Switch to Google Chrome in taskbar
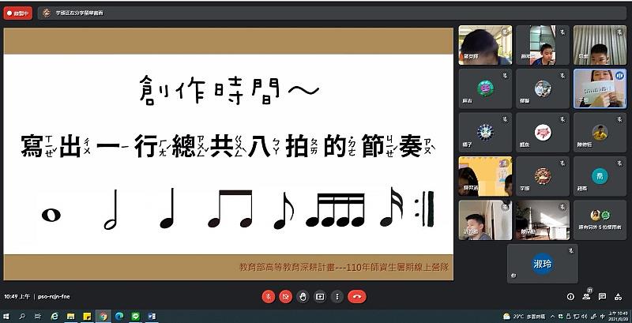Screen dimensions: 632x323 (103, 317)
